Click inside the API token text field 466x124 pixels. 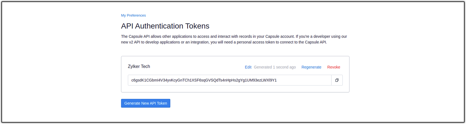click(229, 80)
